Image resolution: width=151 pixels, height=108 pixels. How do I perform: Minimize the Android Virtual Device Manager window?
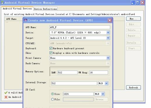[x=133, y=3]
